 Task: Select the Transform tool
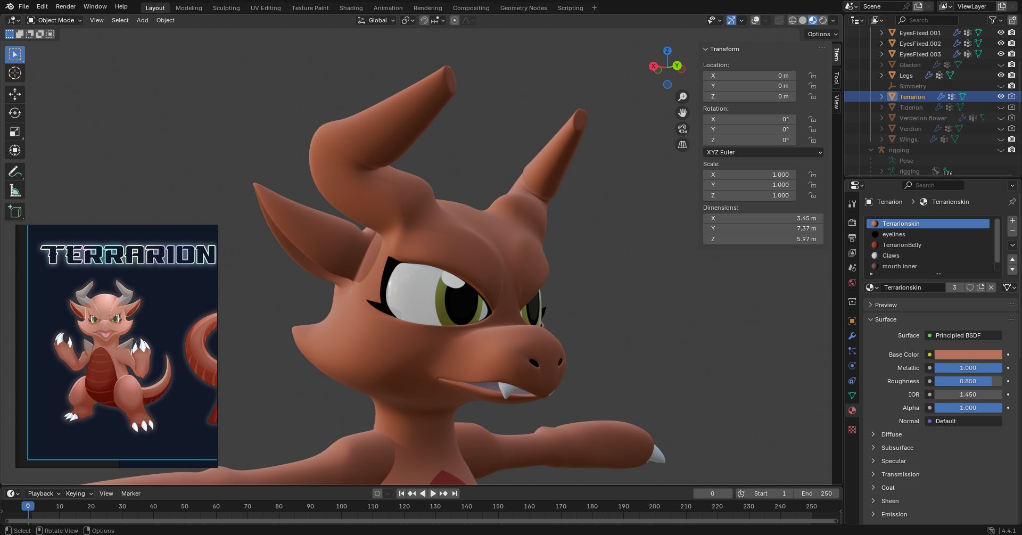tap(15, 150)
